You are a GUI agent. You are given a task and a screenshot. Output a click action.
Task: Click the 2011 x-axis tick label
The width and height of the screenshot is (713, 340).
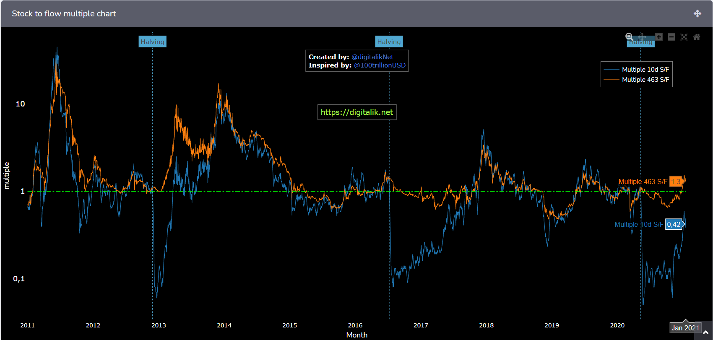point(28,325)
